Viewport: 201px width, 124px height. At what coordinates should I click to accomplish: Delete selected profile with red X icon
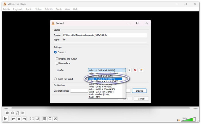(x=135, y=70)
